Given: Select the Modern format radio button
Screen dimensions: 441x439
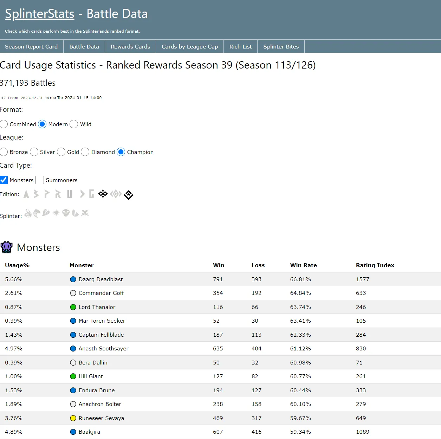Looking at the screenshot, I should [42, 124].
